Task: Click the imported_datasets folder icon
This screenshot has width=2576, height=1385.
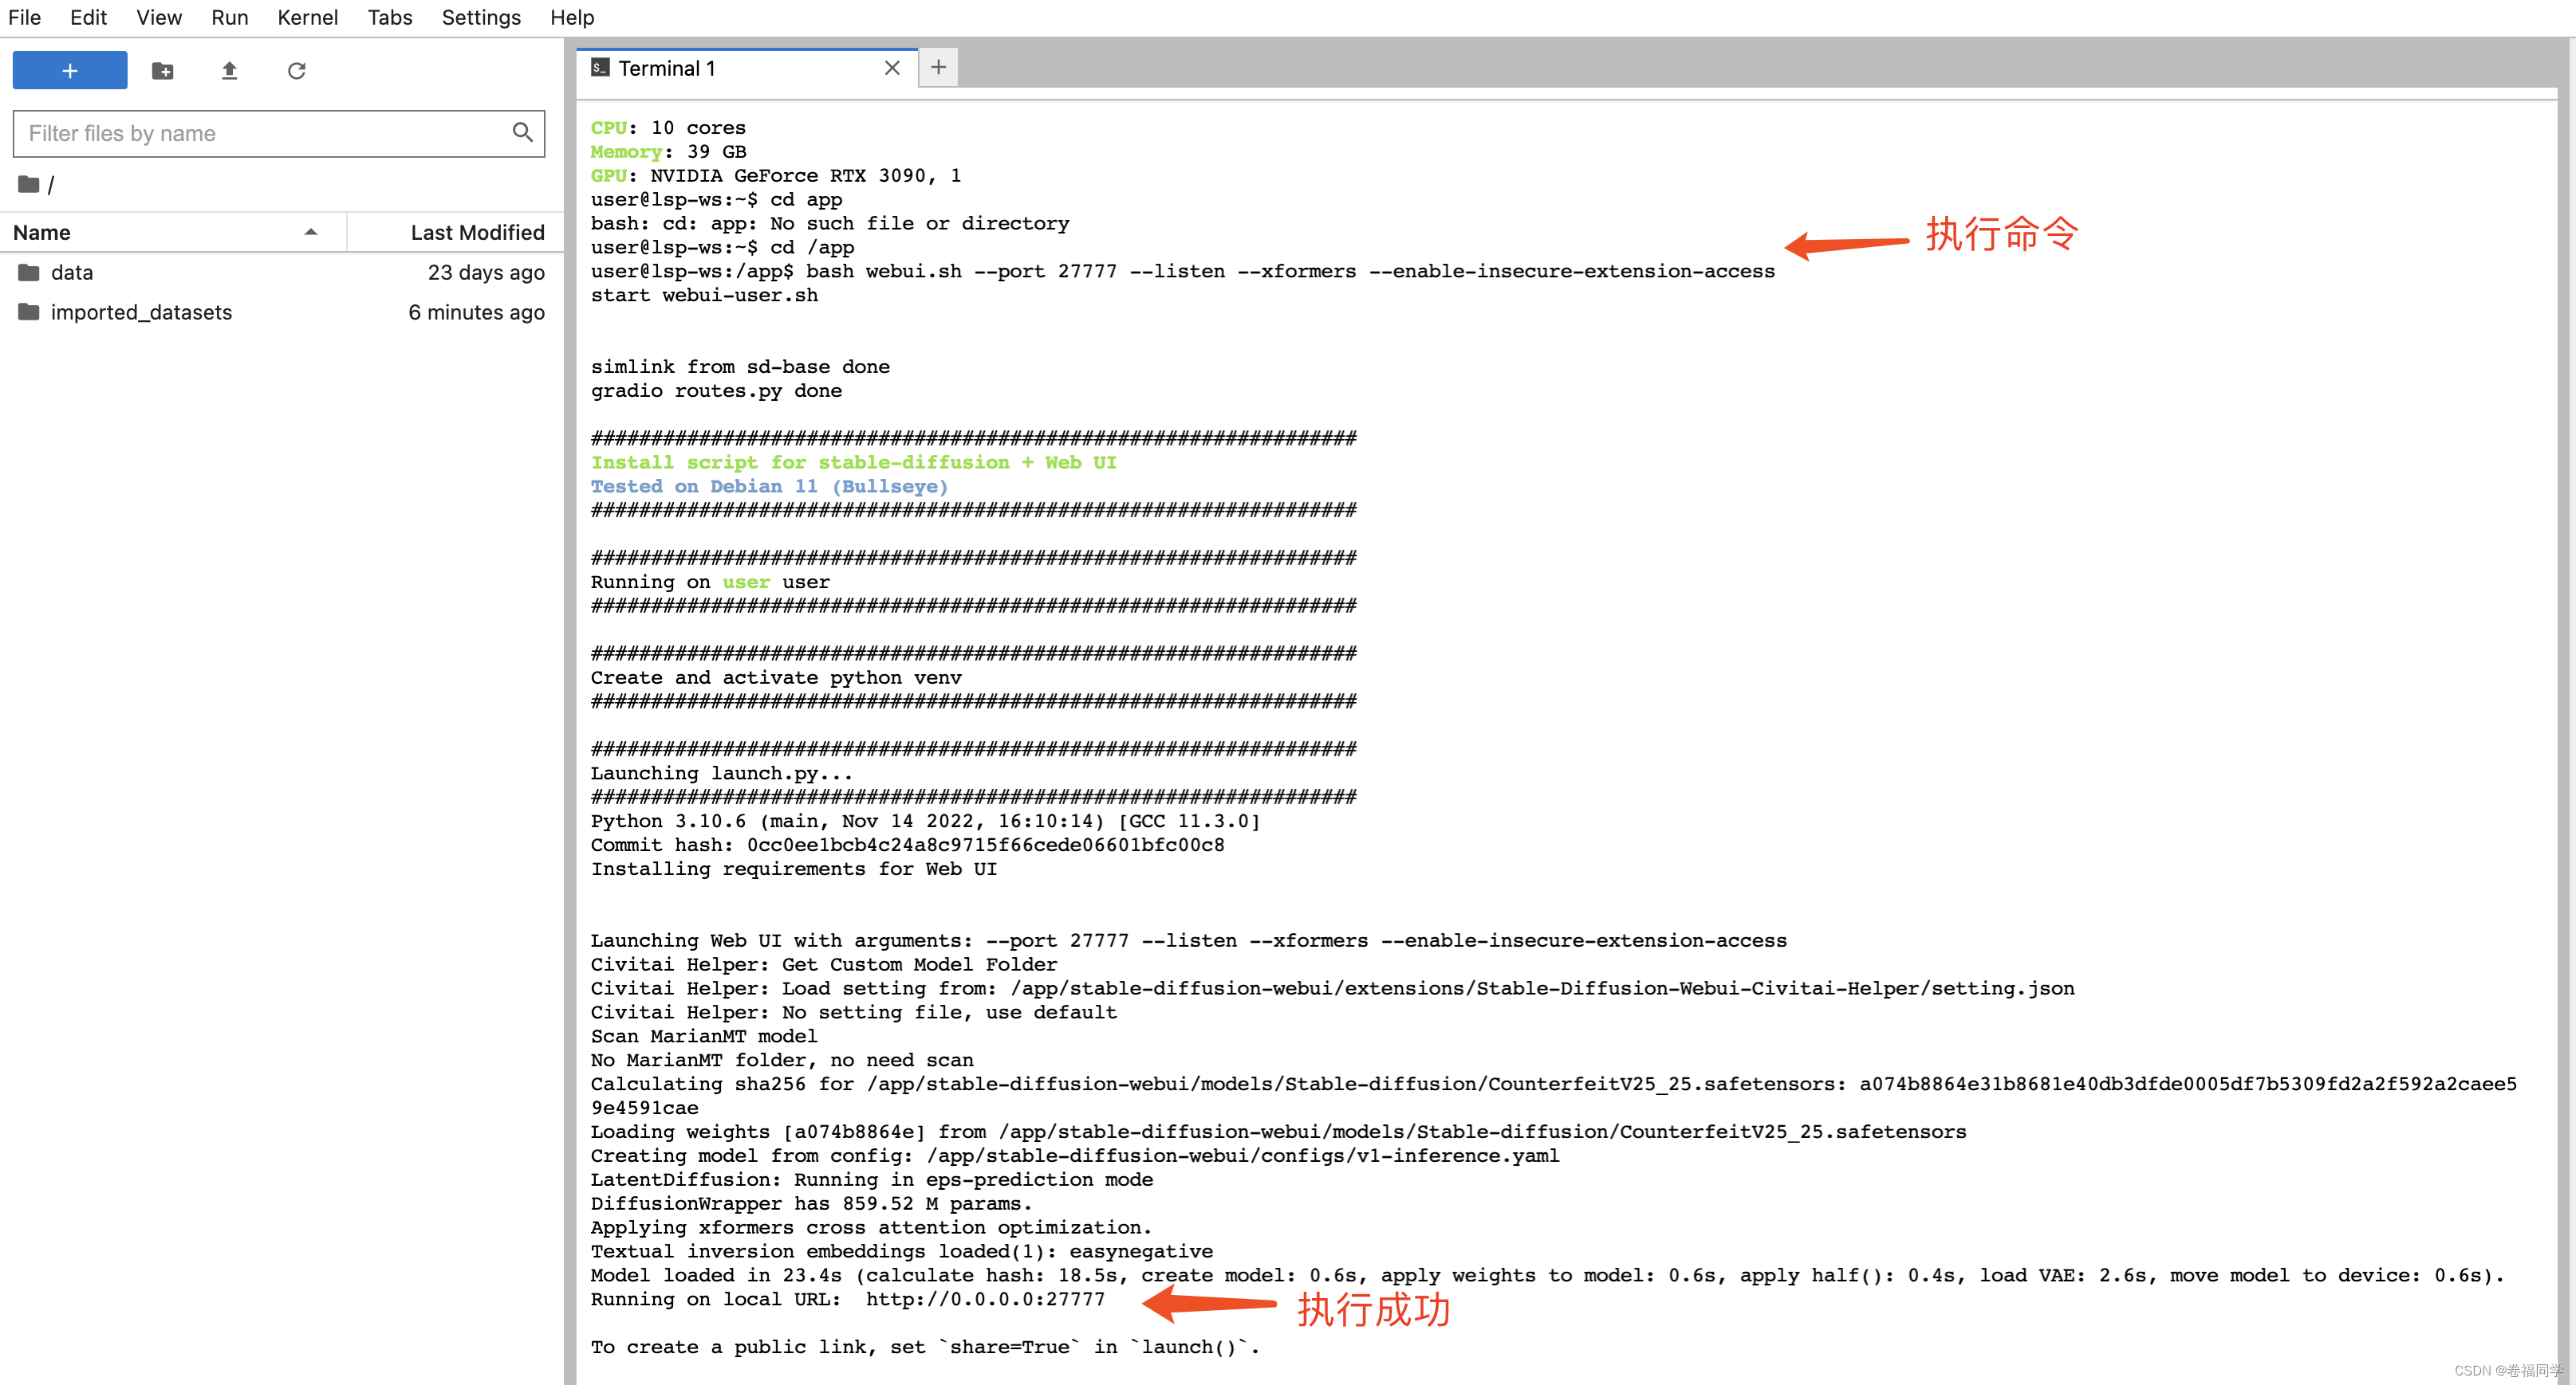Action: tap(29, 312)
